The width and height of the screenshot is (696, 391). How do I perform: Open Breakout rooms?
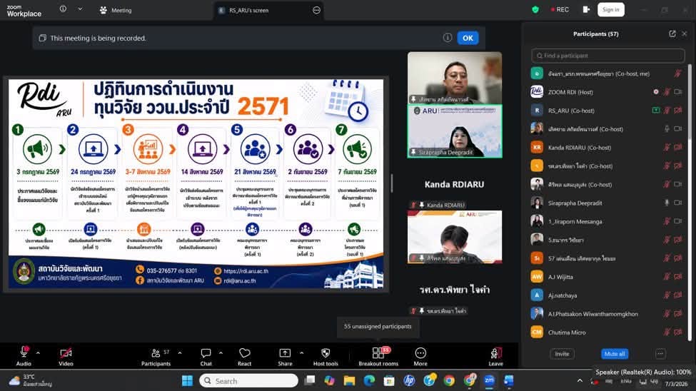(x=378, y=356)
